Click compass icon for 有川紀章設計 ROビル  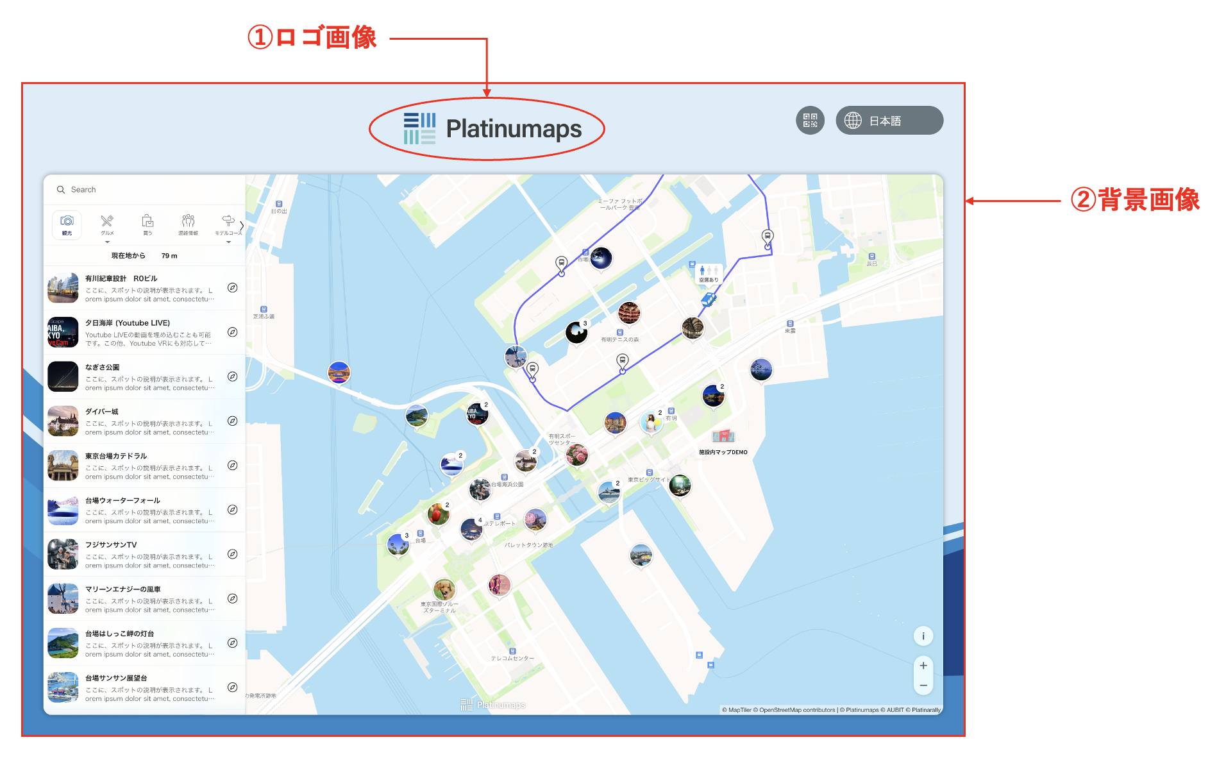pyautogui.click(x=233, y=288)
